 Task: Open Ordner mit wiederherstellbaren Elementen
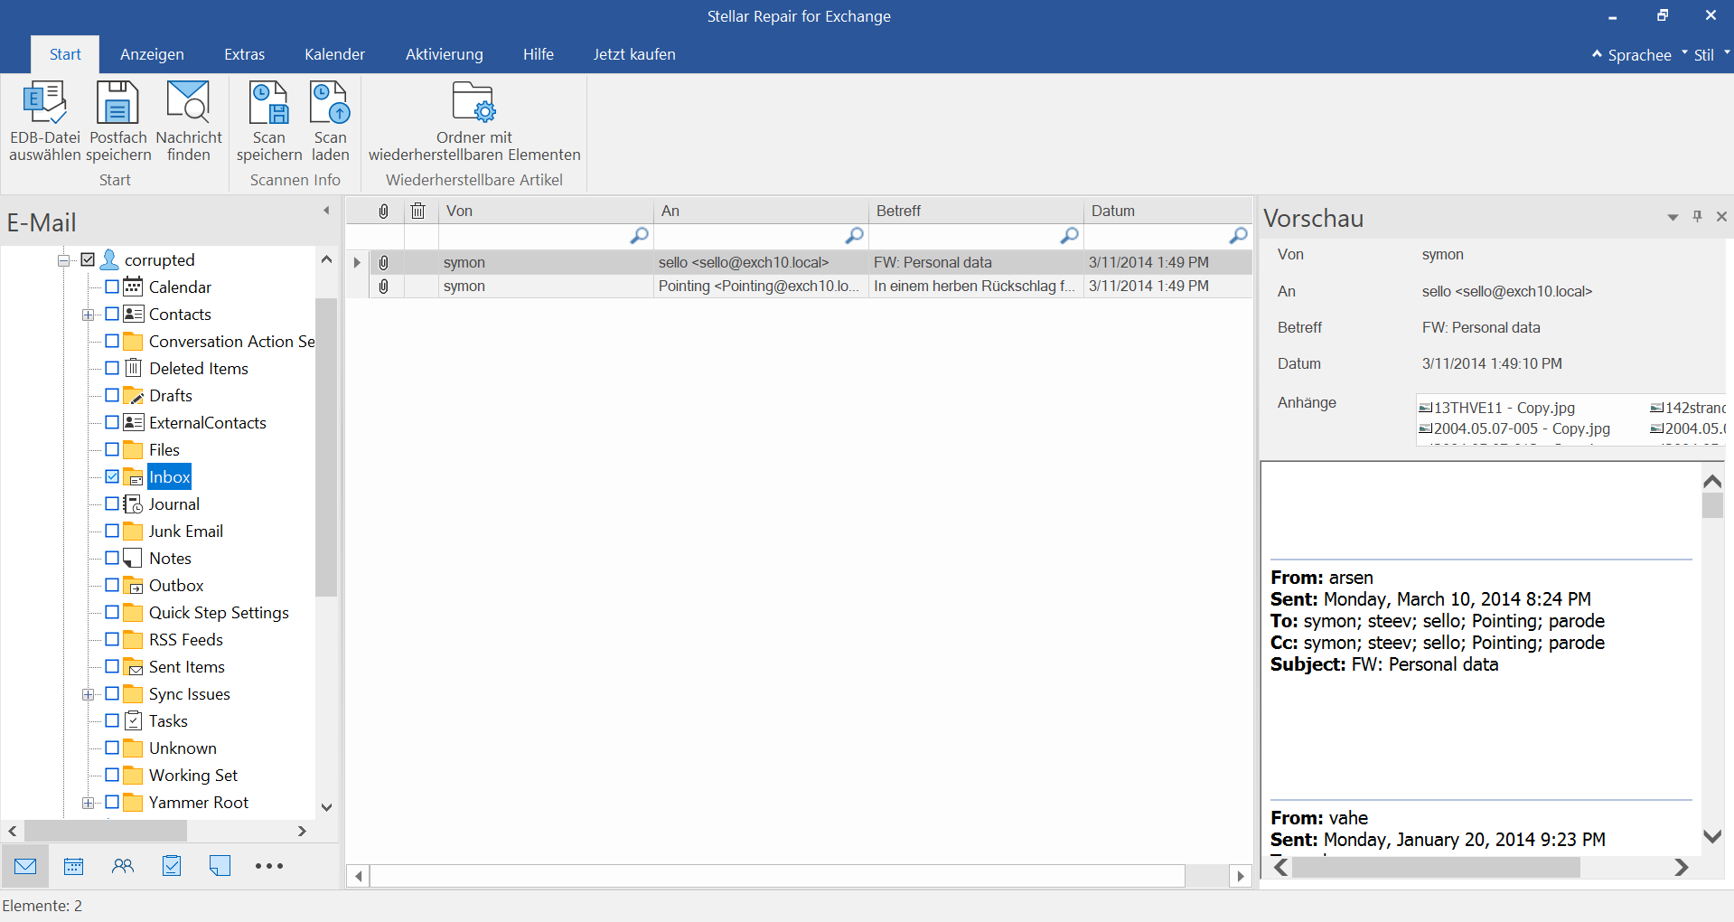[x=473, y=120]
